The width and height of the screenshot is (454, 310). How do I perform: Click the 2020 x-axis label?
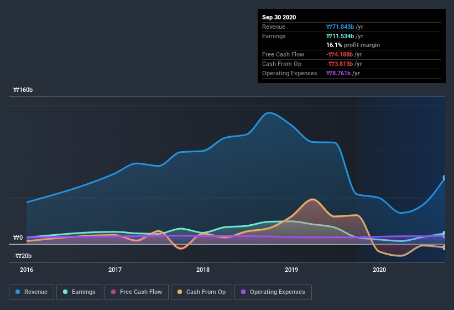[x=379, y=270]
